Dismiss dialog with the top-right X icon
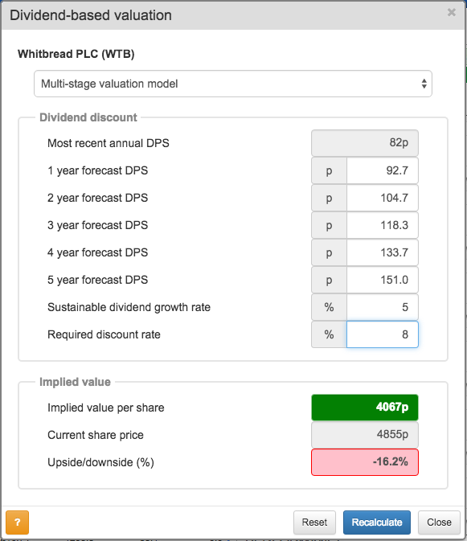 pos(452,12)
